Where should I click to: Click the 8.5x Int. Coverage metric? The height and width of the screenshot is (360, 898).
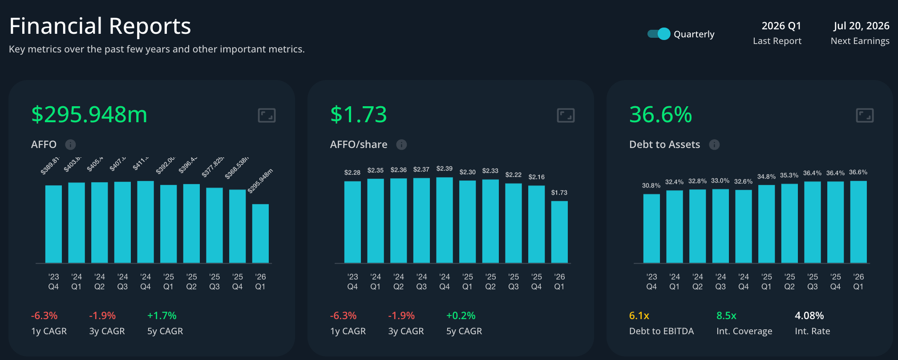click(x=726, y=316)
